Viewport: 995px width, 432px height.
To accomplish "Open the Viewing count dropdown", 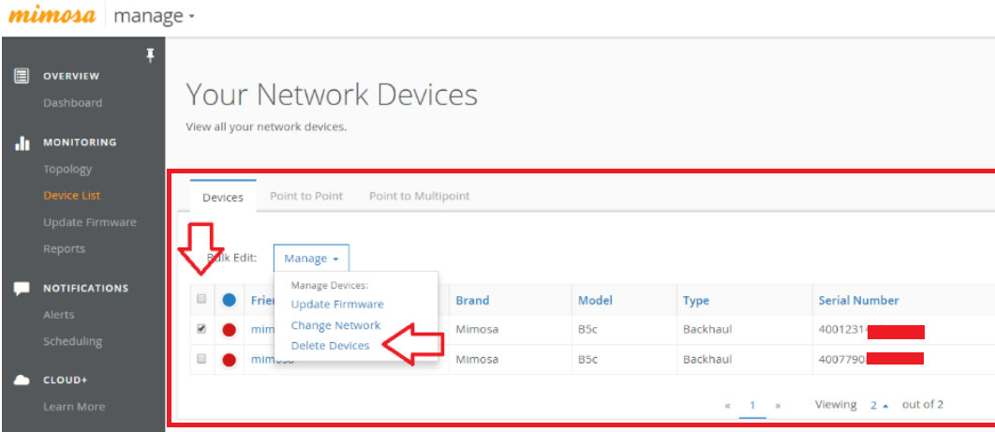I will 879,405.
